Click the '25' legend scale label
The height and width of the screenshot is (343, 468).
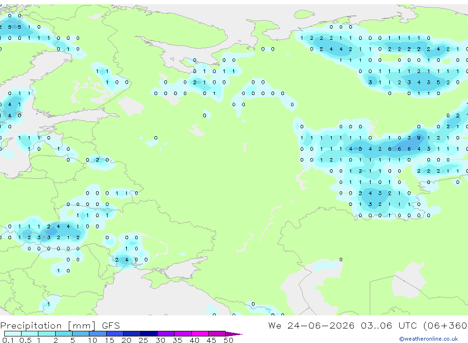click(x=143, y=340)
